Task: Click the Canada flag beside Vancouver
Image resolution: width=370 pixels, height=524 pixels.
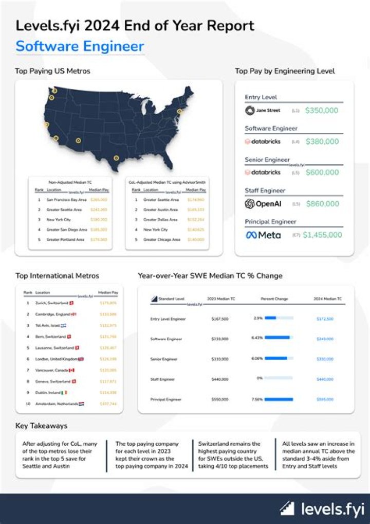Action: click(71, 370)
